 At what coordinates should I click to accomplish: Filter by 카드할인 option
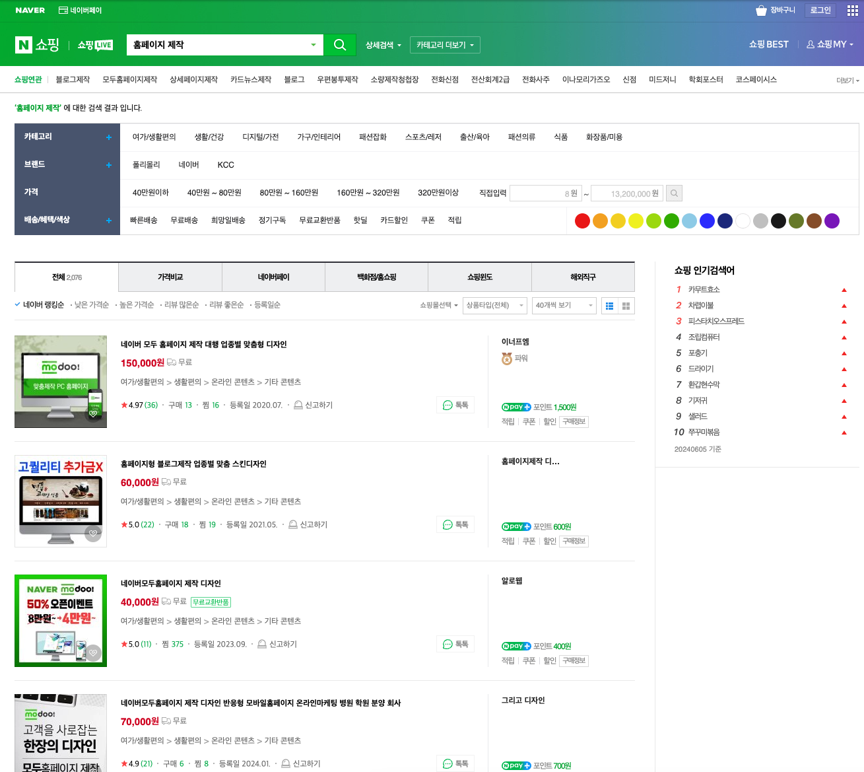[394, 221]
